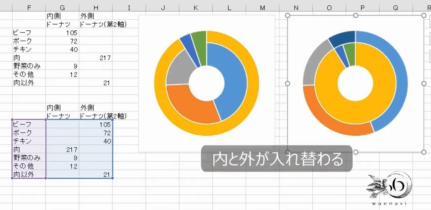Select column Q header
431x210 pixels.
(x=396, y=8)
